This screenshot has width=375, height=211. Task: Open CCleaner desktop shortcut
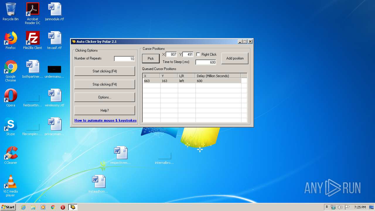click(x=11, y=155)
